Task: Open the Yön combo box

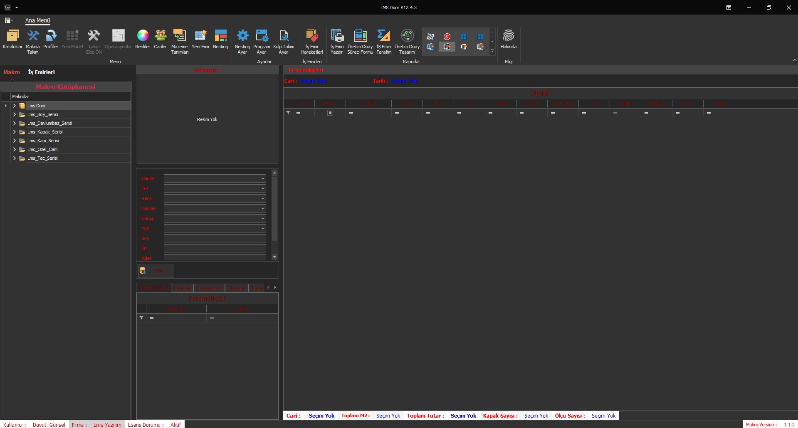Action: (215, 228)
